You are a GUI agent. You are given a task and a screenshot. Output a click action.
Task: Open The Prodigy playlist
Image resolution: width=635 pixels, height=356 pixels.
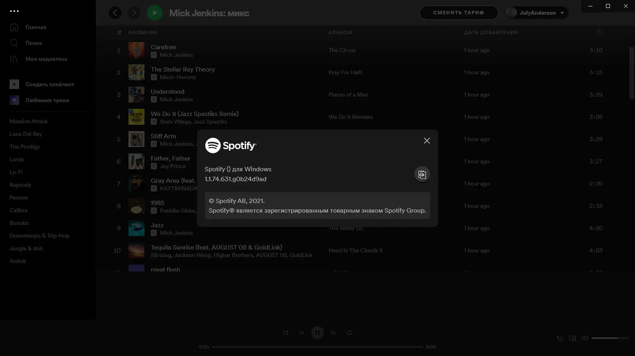pos(25,147)
